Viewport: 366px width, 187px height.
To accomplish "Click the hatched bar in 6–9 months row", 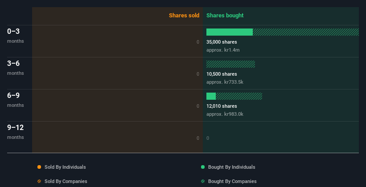I will (x=239, y=96).
